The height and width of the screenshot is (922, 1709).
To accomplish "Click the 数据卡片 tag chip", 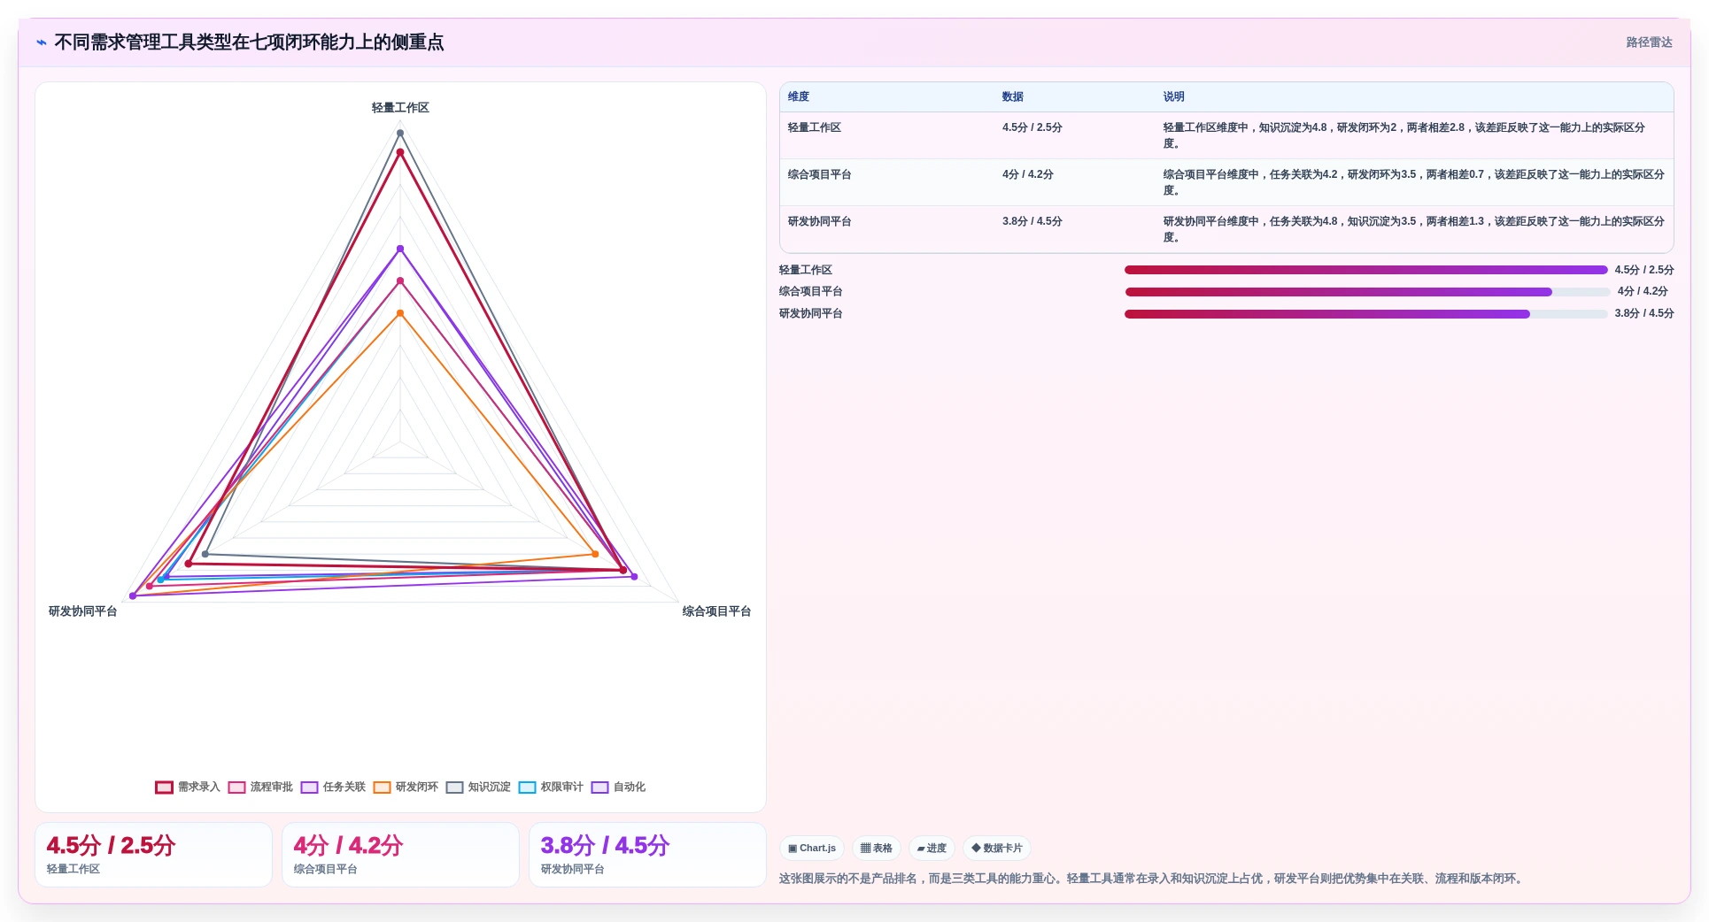I will coord(997,849).
